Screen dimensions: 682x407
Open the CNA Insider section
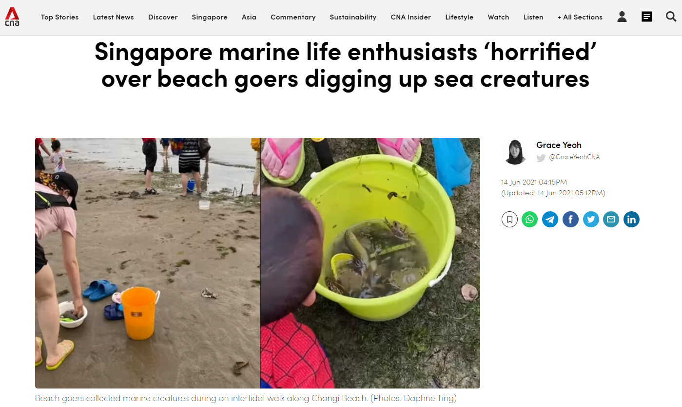[411, 17]
